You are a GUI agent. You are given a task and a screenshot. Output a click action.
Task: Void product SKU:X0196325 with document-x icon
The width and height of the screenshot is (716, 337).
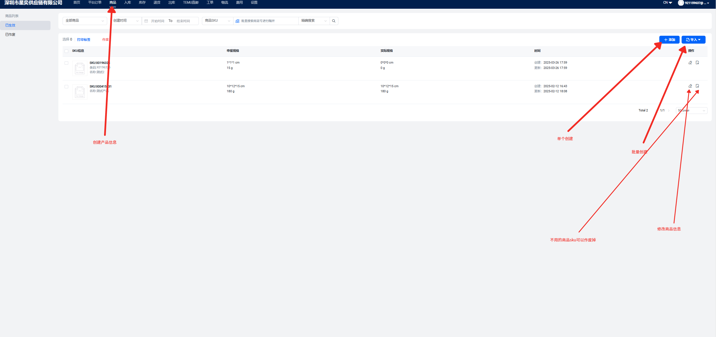pyautogui.click(x=697, y=62)
